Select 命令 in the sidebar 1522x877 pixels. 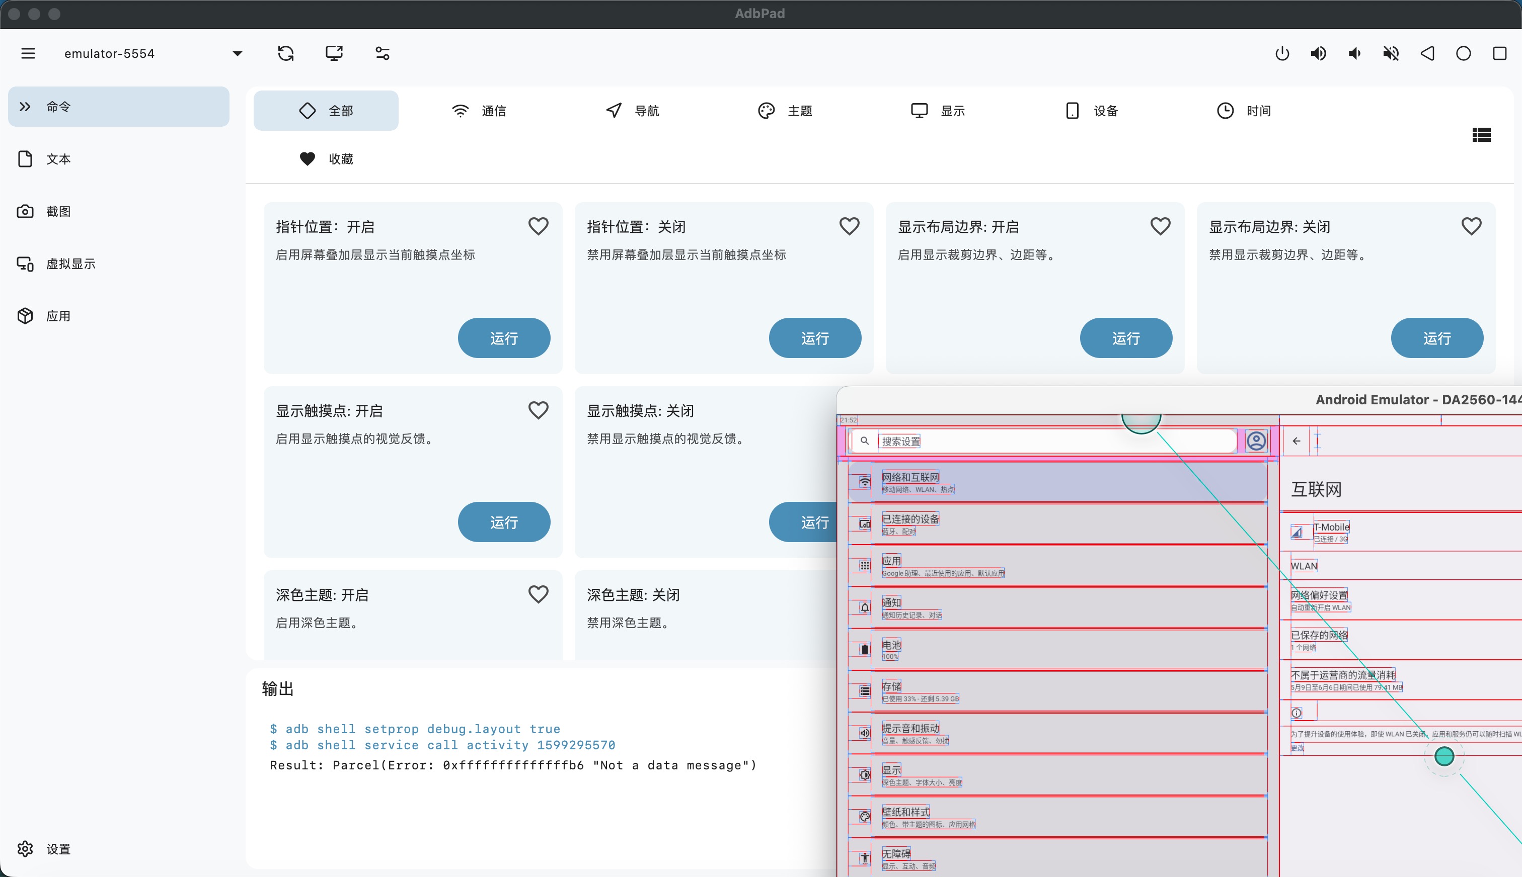[x=119, y=107]
